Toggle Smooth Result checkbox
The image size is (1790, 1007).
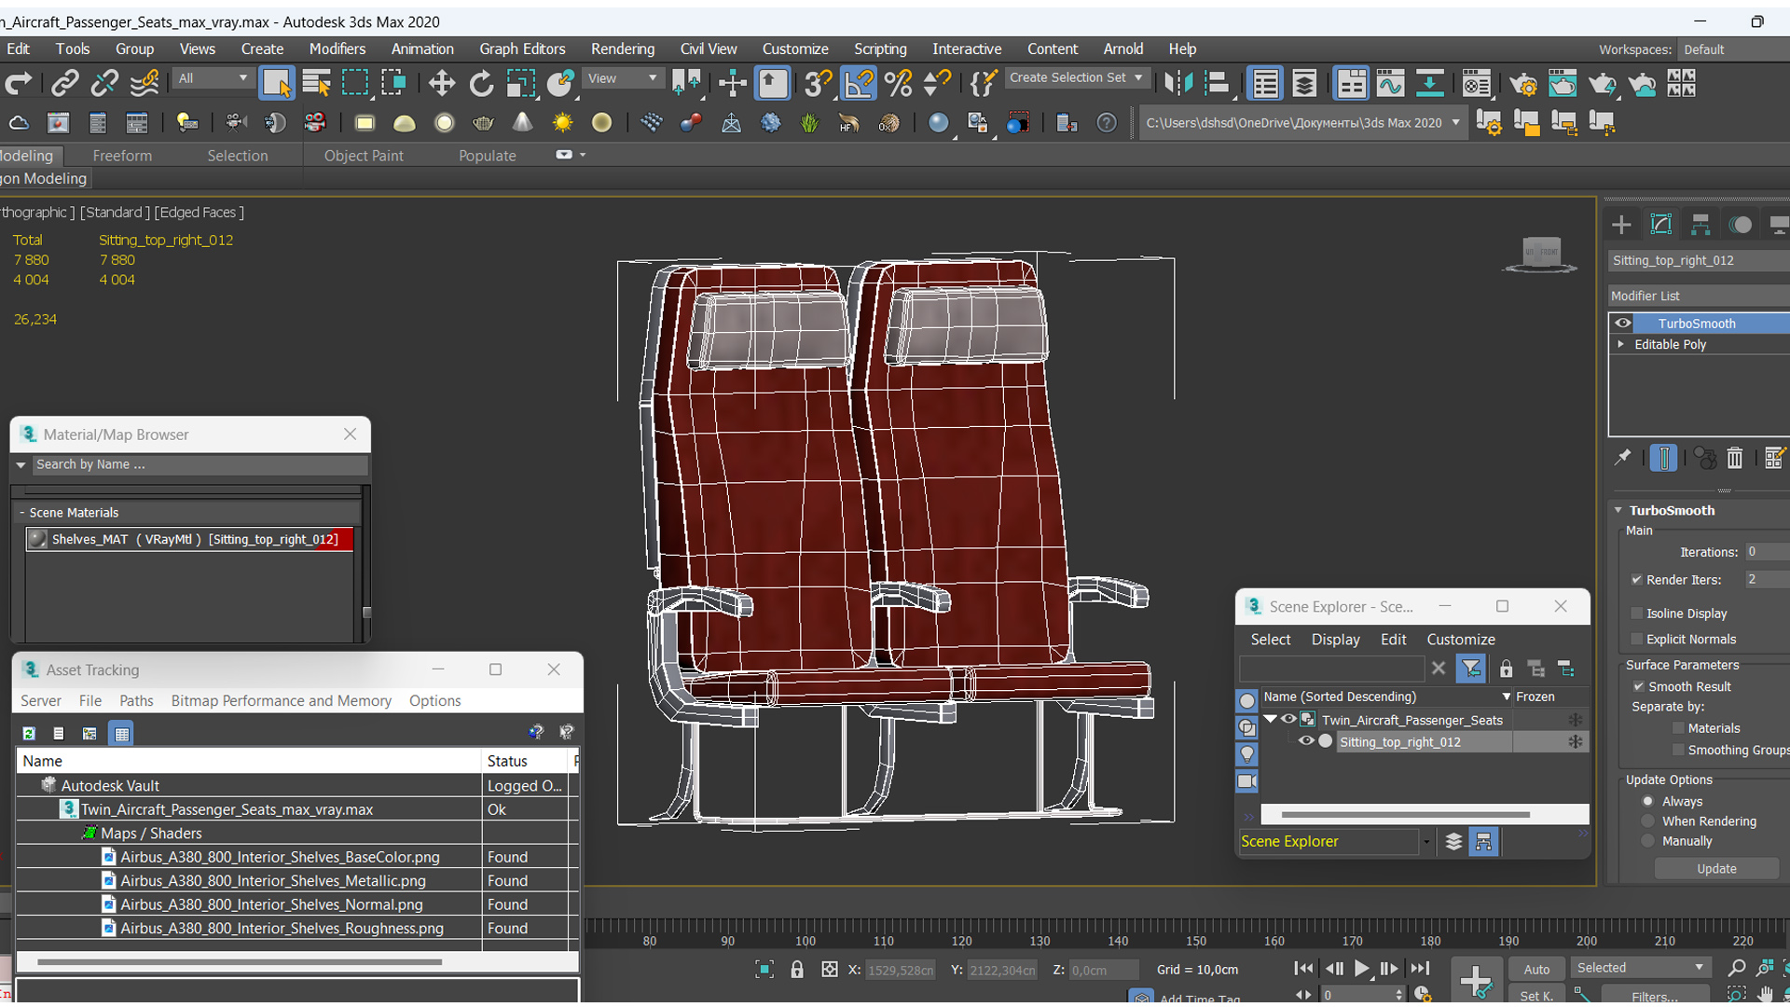pos(1638,686)
